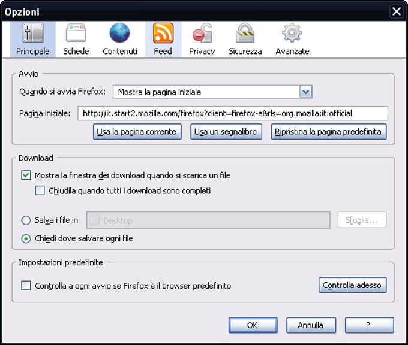Open the Feed RSS icon

coord(163,33)
